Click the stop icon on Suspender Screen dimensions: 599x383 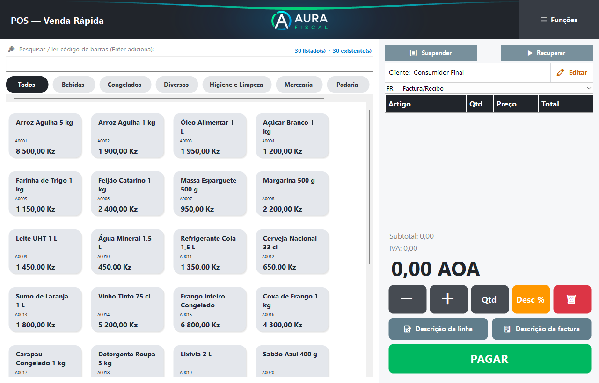413,53
